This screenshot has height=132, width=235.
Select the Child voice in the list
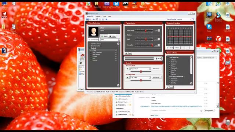94,50
